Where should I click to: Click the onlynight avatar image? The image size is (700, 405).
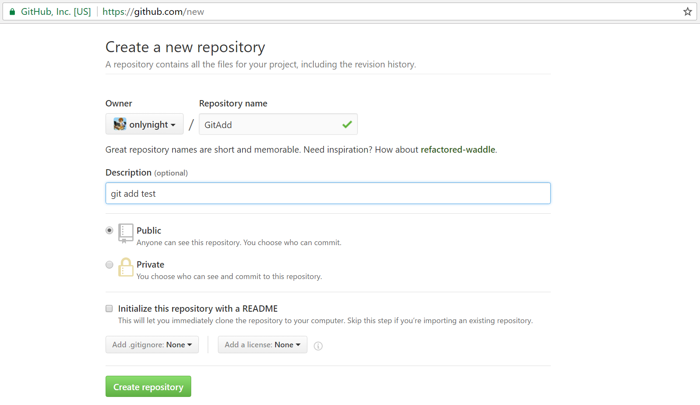(x=120, y=124)
